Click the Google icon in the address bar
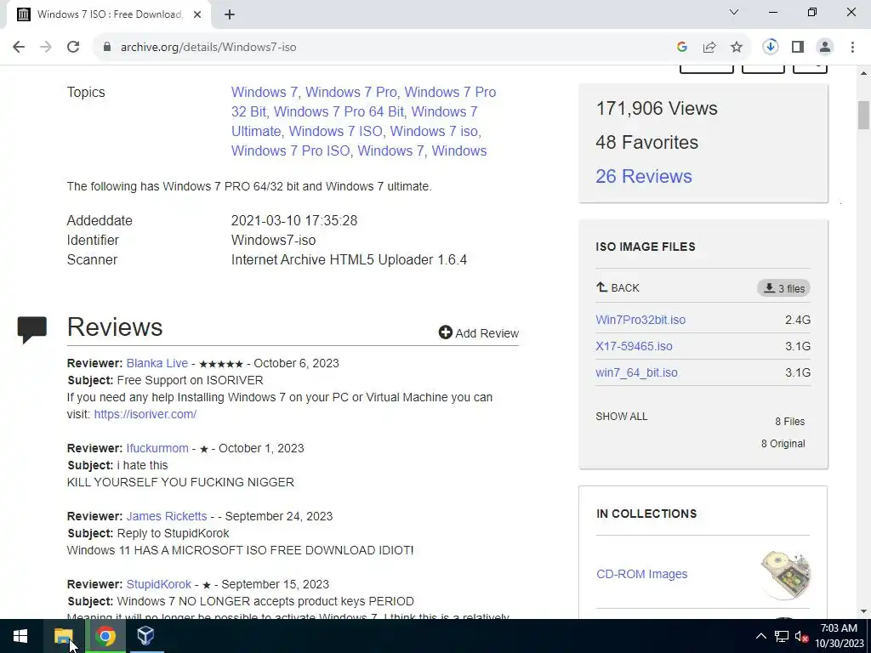 (x=682, y=48)
